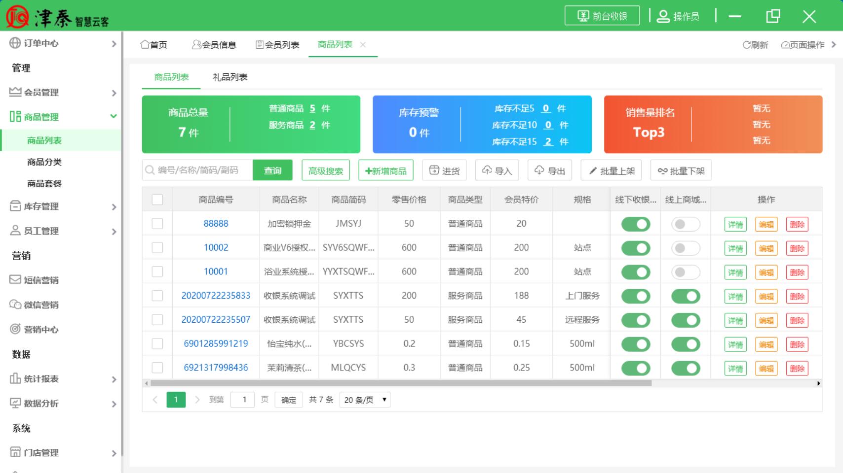The image size is (843, 473).
Task: Enable online mall toggle for product 10002
Action: pos(685,248)
